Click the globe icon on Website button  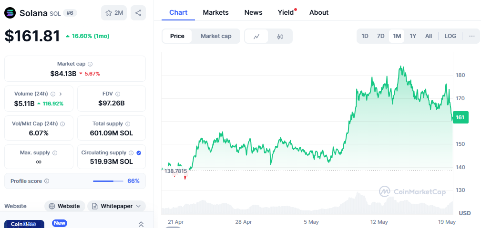click(52, 206)
